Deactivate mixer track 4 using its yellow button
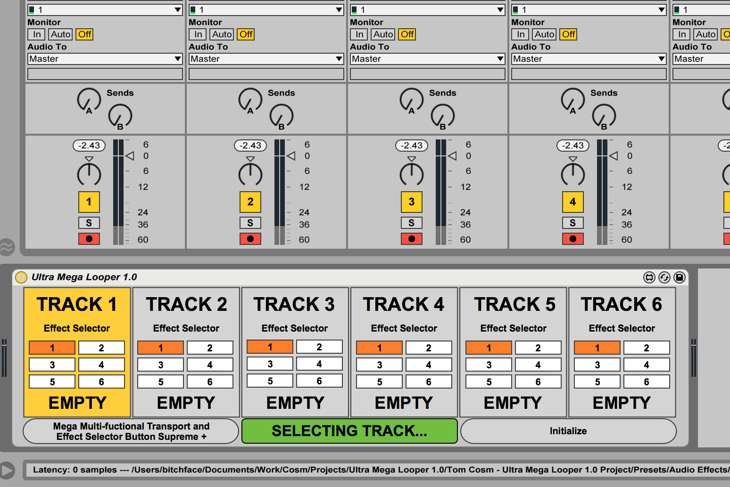Screen dimensions: 730x487 572,202
